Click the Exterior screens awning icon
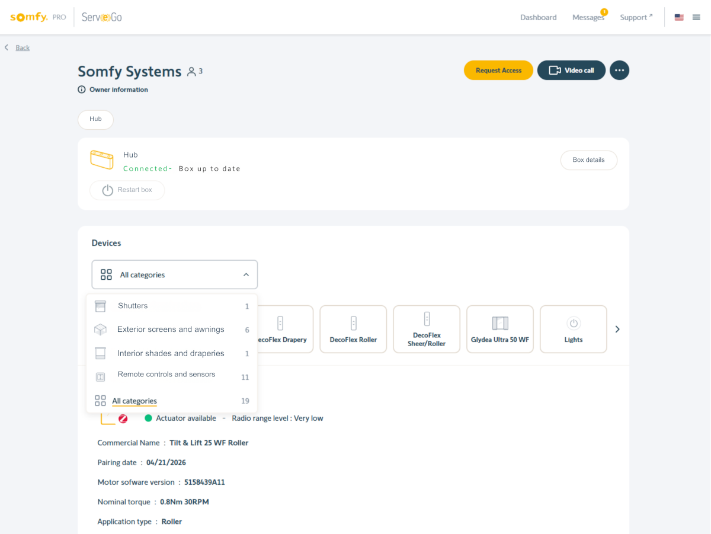This screenshot has width=711, height=534. click(x=101, y=330)
